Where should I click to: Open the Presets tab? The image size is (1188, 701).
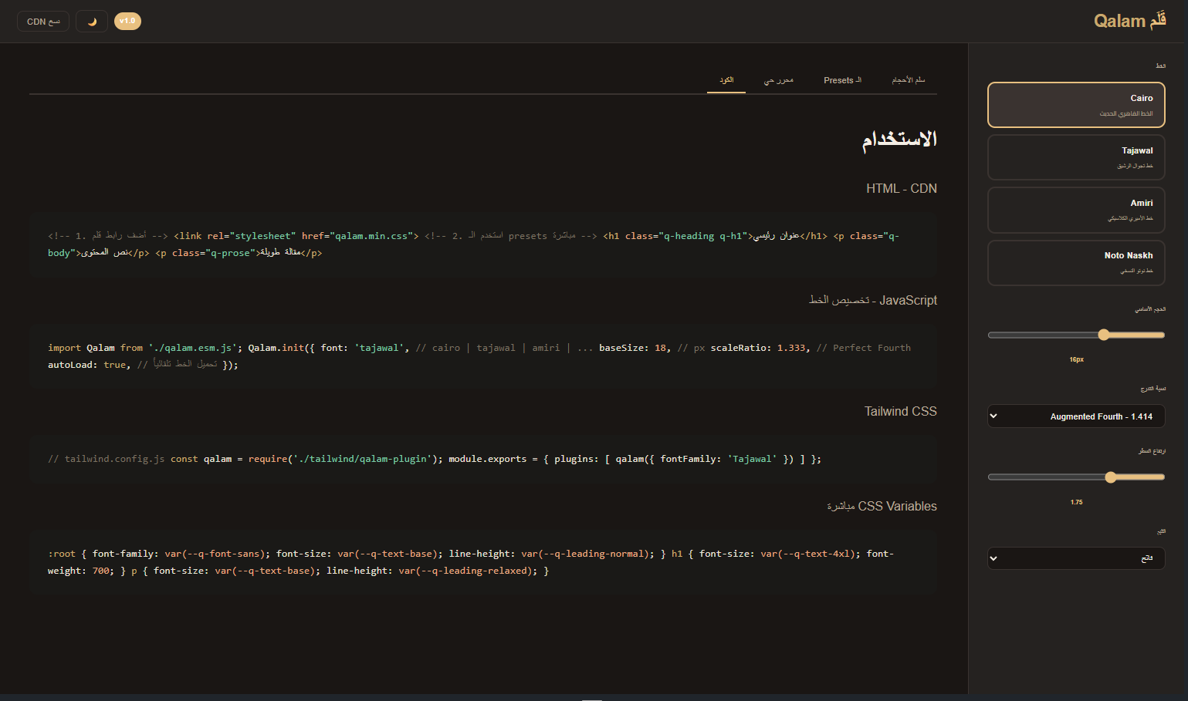point(842,80)
